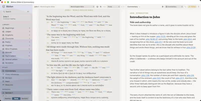Follow the John 19:26–27 link
This screenshot has width=201, height=101.
tap(152, 39)
